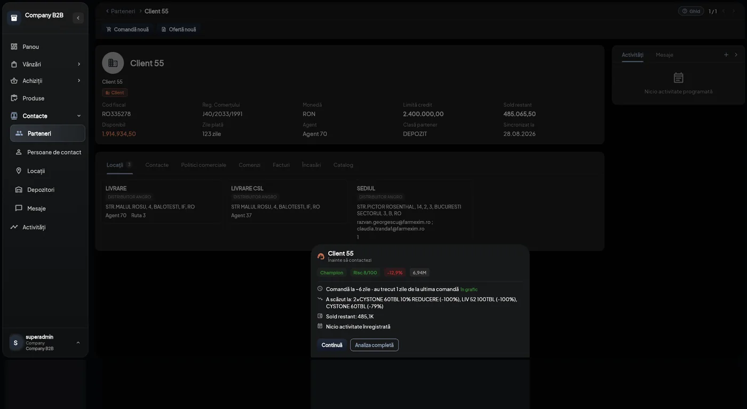
Task: Open Analiza completă from the popup
Action: pos(374,345)
